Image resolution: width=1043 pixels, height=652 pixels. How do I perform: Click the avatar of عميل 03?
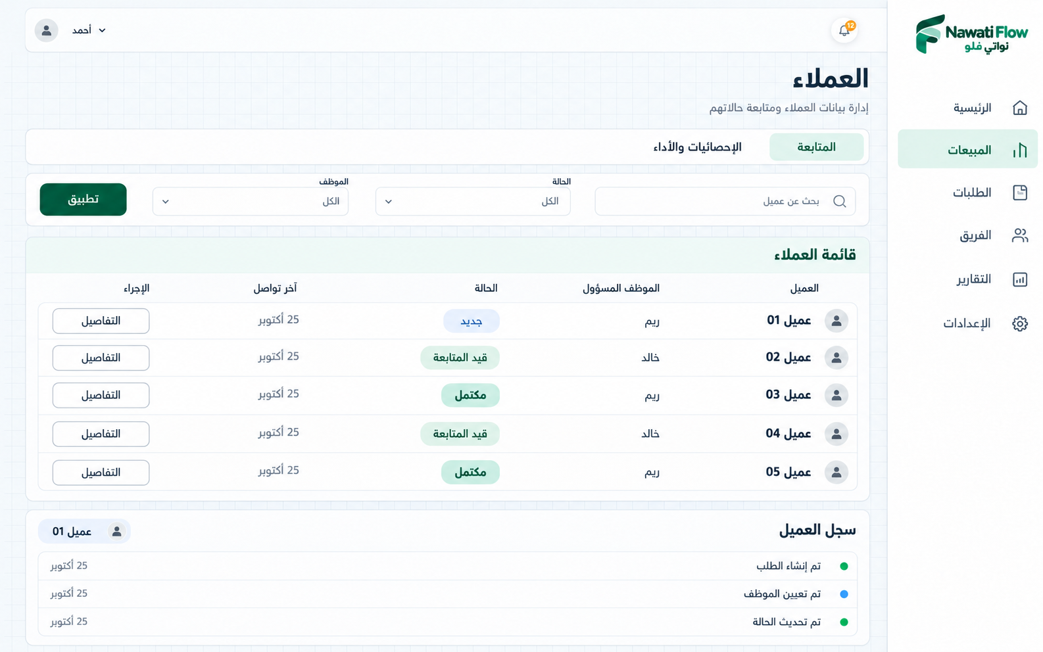pos(837,395)
